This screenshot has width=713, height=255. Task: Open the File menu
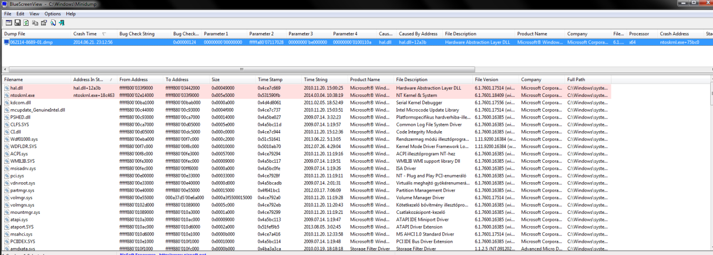7,14
